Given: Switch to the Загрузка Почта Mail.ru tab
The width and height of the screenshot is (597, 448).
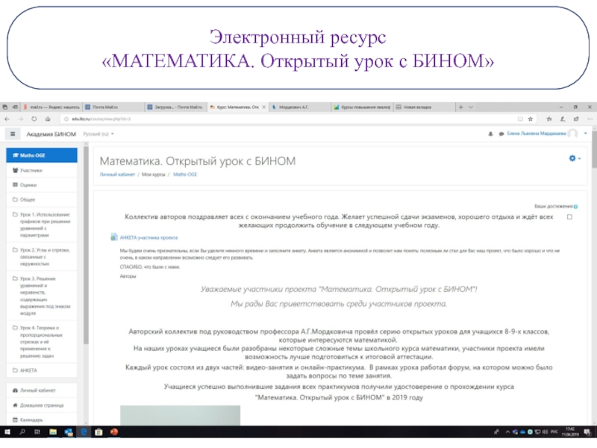Looking at the screenshot, I should click(x=175, y=108).
